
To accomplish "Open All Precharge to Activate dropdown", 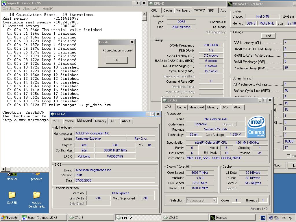I will point(290,84).
